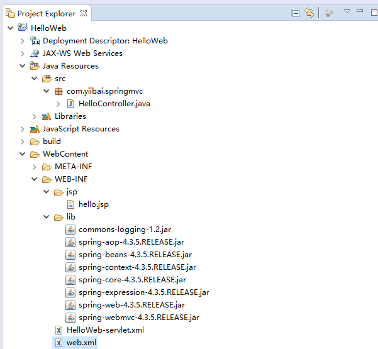The image size is (378, 349).
Task: Click the HelloWeb-servlet.xml file icon
Action: pyautogui.click(x=58, y=330)
